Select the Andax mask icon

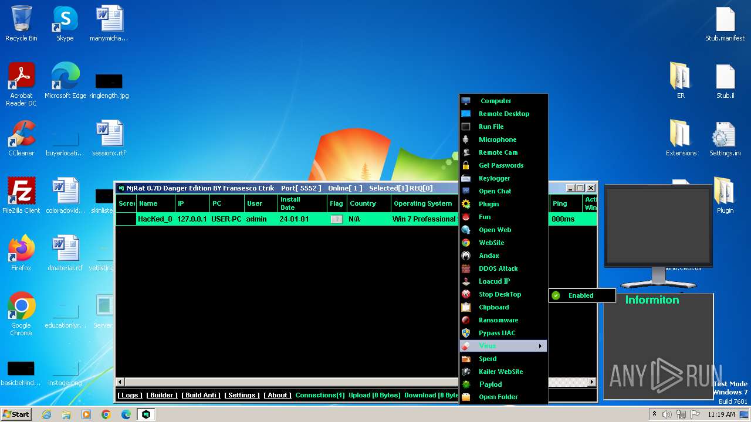pyautogui.click(x=466, y=256)
